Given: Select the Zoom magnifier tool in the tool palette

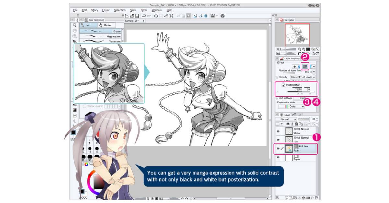Looking at the screenshot, I should click(75, 25).
